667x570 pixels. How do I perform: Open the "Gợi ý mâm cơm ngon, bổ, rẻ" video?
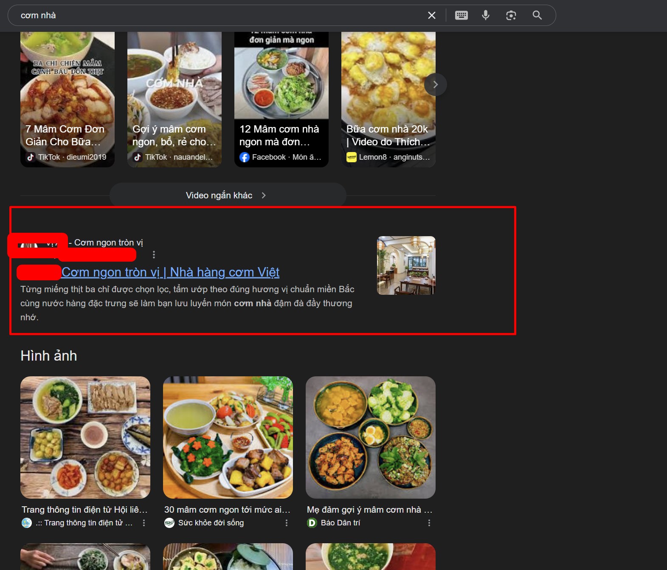point(174,99)
